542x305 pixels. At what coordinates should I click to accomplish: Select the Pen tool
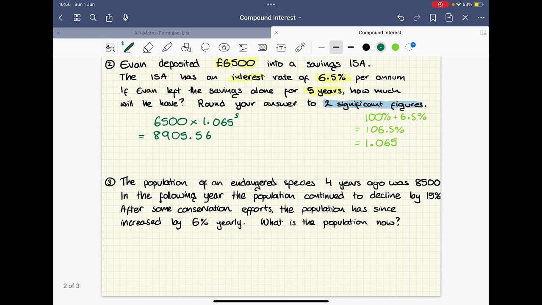click(129, 47)
